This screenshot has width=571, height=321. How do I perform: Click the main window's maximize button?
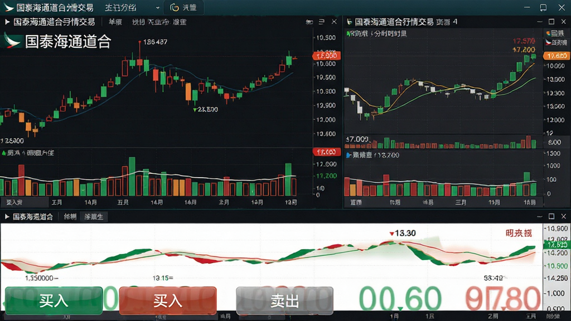pos(543,7)
